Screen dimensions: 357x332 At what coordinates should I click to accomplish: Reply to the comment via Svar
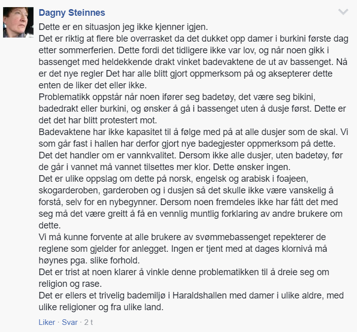coord(70,322)
